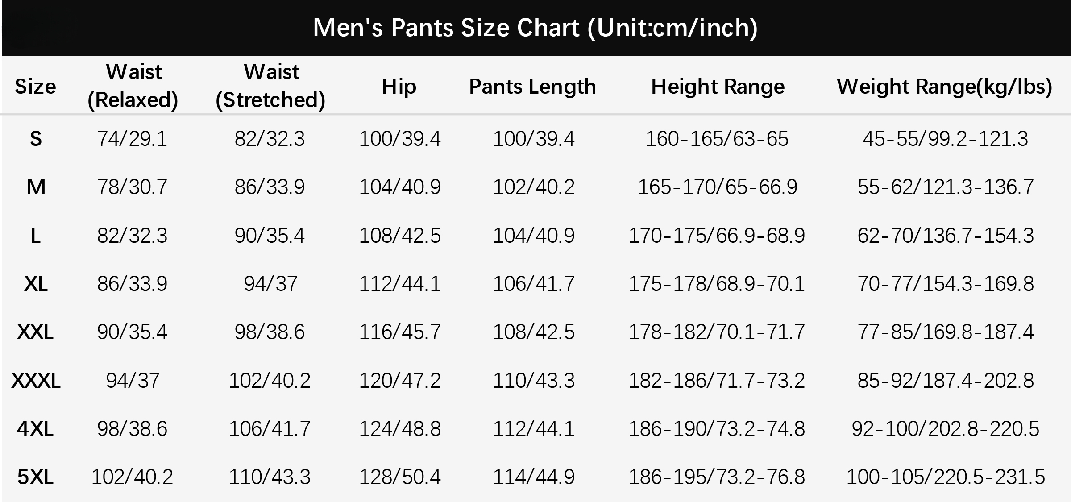Select weight range 55-62/121.3-136.7 for M
Screen dimensions: 1071x502
click(946, 187)
